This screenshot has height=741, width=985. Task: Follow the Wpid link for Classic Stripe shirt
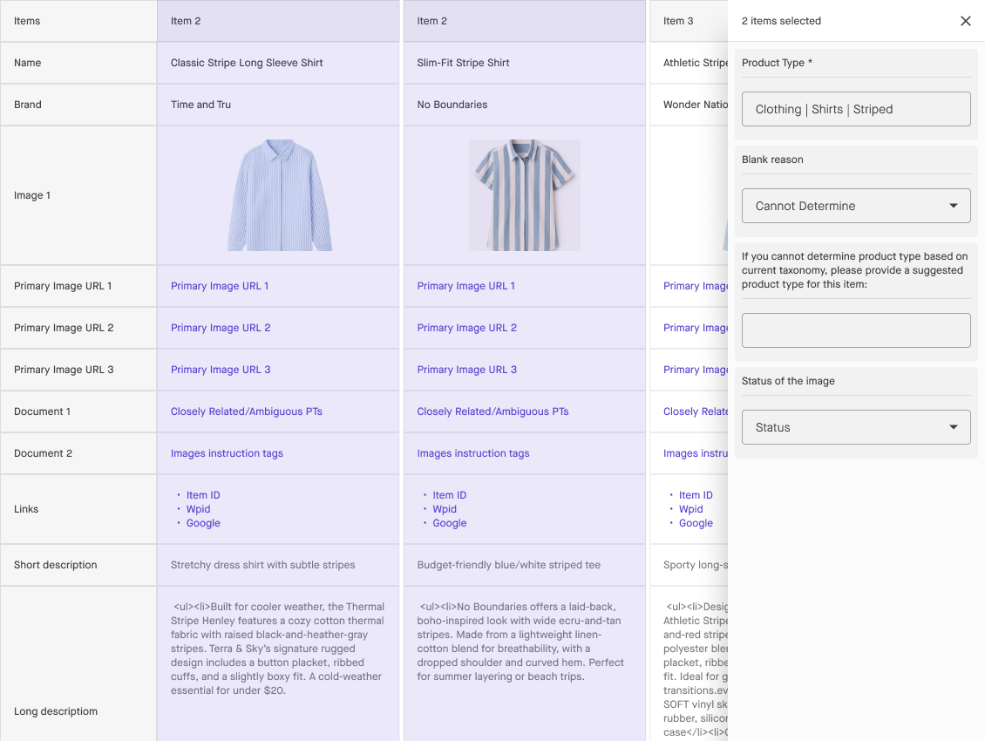pos(198,509)
